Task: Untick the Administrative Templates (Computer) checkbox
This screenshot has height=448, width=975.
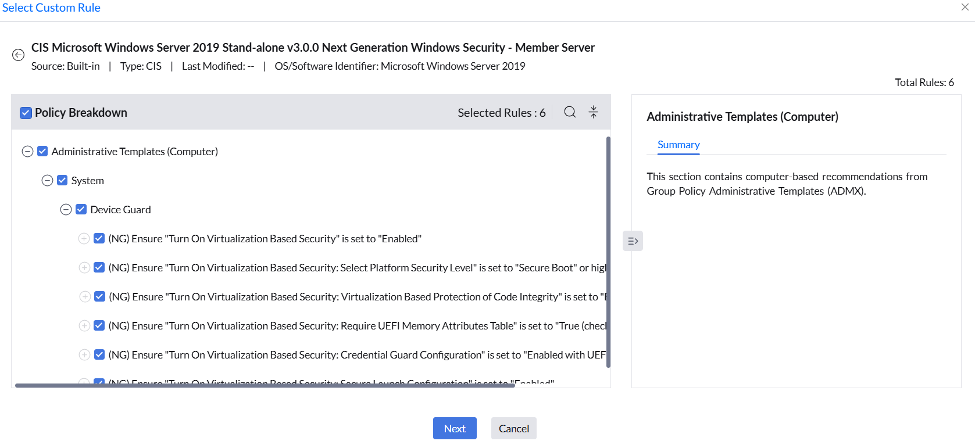Action: (42, 151)
